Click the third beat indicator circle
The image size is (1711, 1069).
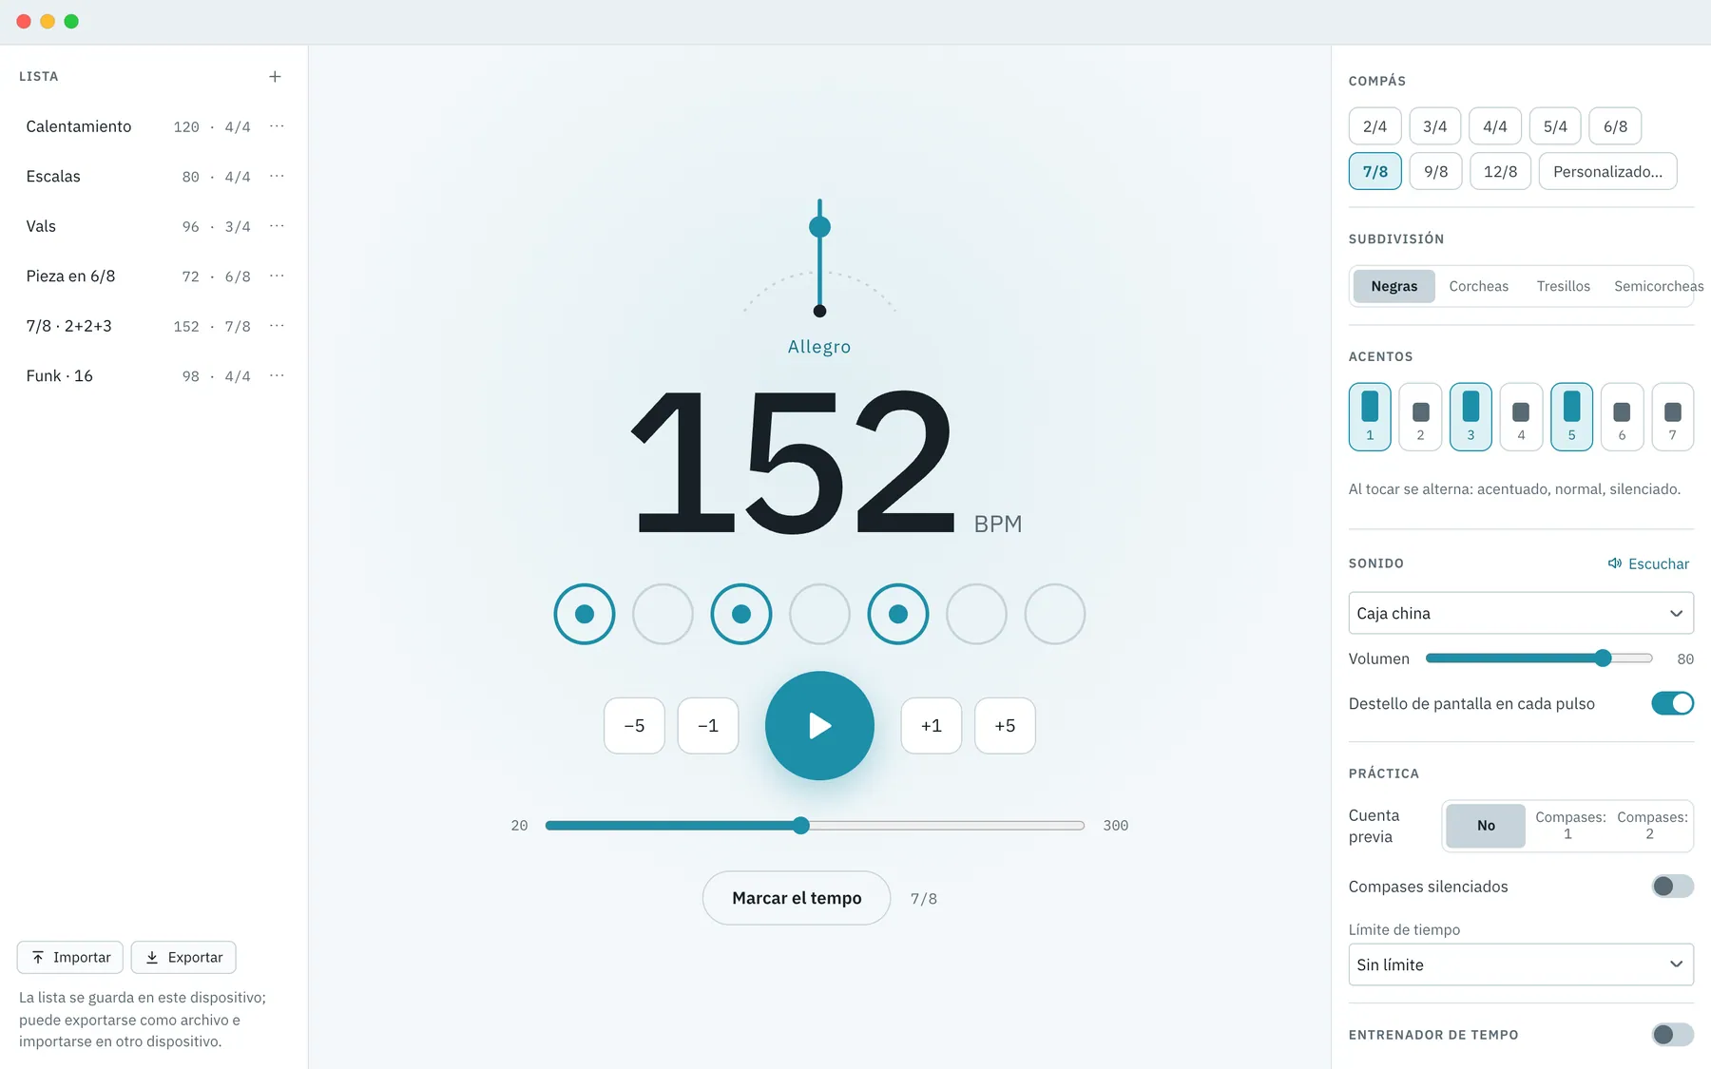[x=741, y=614]
